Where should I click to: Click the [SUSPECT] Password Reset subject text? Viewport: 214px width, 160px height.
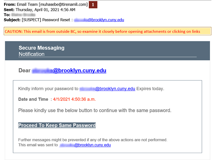46,20
